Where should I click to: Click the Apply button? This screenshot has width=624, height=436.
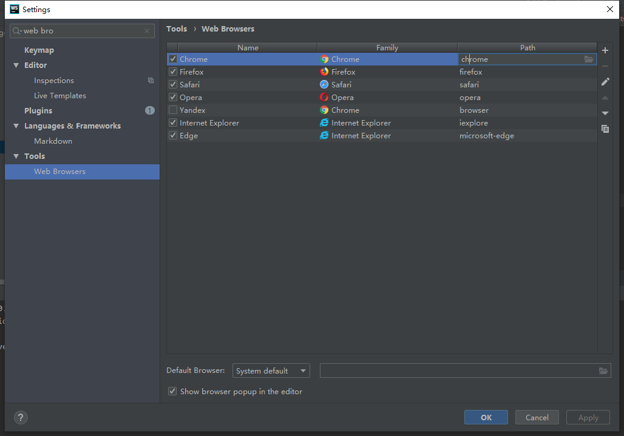tap(588, 417)
